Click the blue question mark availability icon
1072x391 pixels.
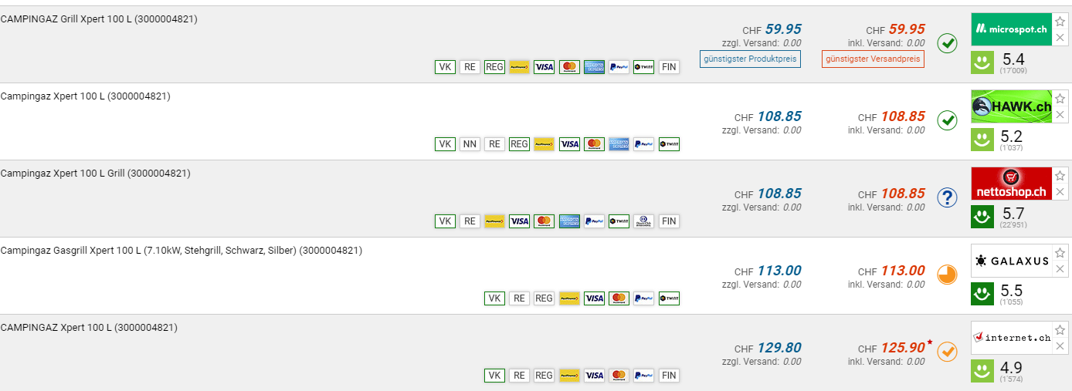[947, 197]
